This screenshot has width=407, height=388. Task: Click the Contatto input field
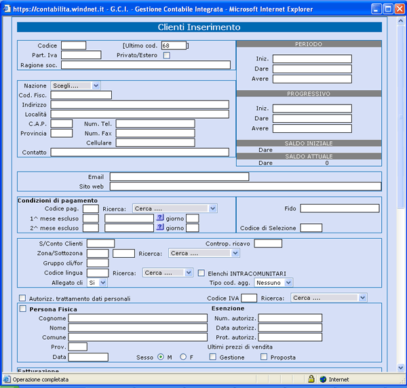pyautogui.click(x=140, y=152)
